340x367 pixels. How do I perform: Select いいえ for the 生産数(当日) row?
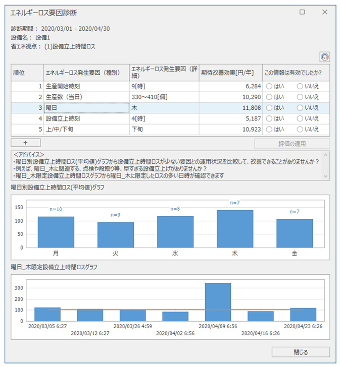coord(300,97)
